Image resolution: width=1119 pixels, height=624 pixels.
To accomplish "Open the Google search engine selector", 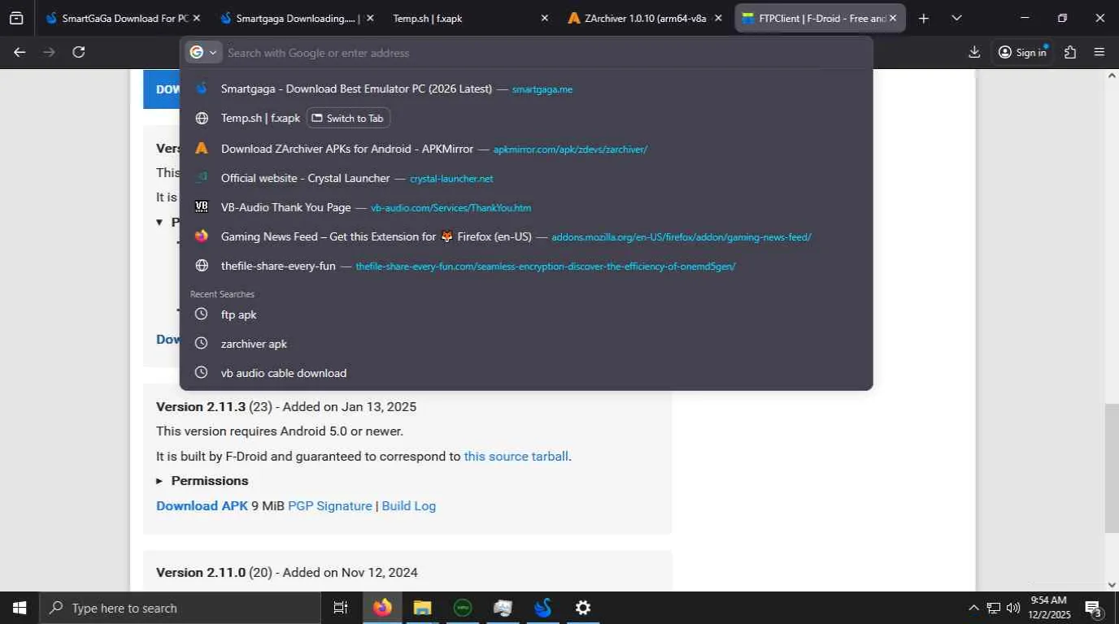I will coord(203,53).
